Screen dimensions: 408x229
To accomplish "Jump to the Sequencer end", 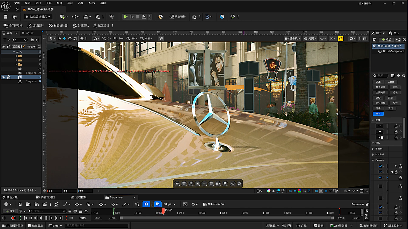I will click(61, 218).
